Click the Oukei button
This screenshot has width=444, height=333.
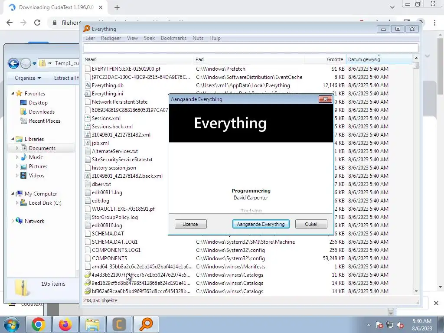click(x=311, y=224)
